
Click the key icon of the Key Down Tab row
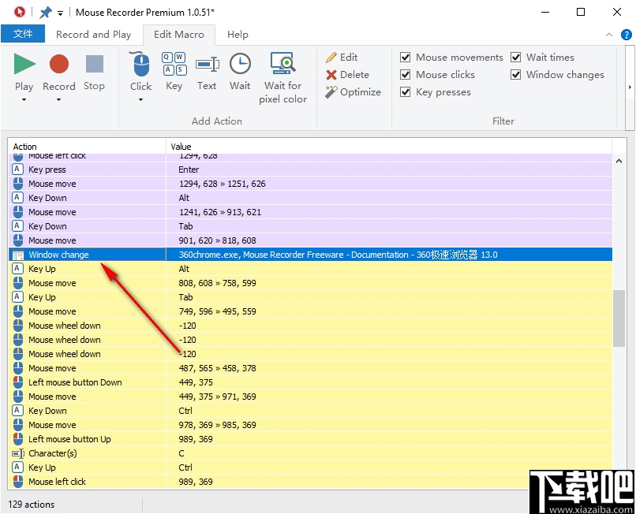(17, 225)
